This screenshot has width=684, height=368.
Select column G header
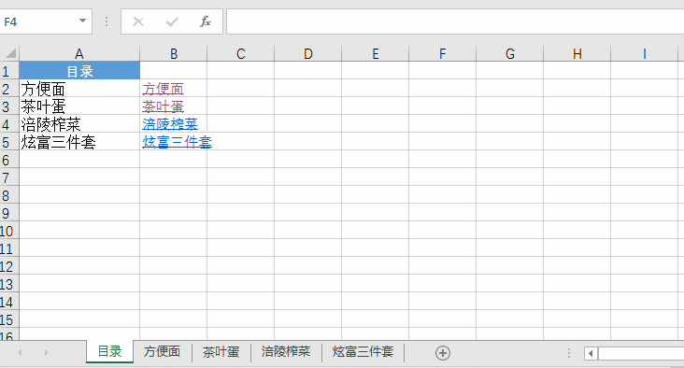pos(510,53)
